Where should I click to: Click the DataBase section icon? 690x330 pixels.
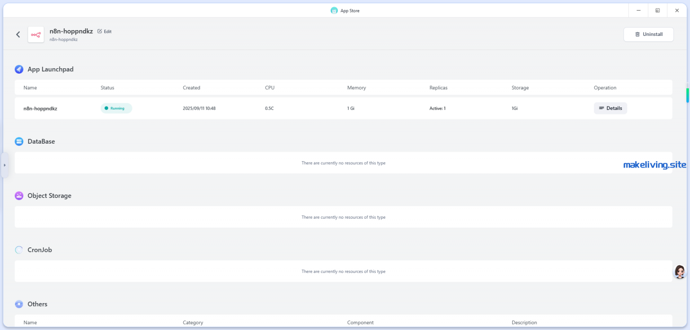19,141
